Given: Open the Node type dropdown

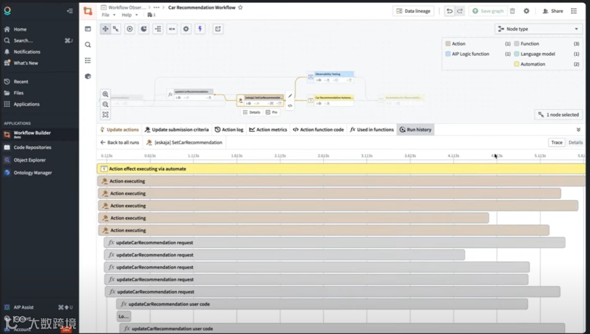Looking at the screenshot, I should pos(539,29).
